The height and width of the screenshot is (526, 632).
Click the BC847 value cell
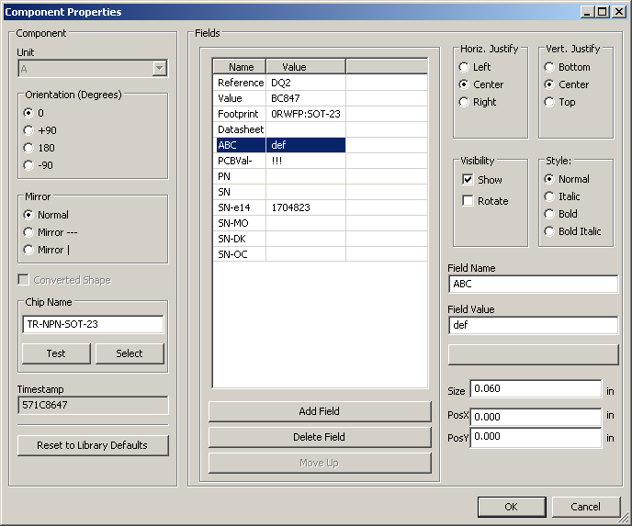[306, 98]
